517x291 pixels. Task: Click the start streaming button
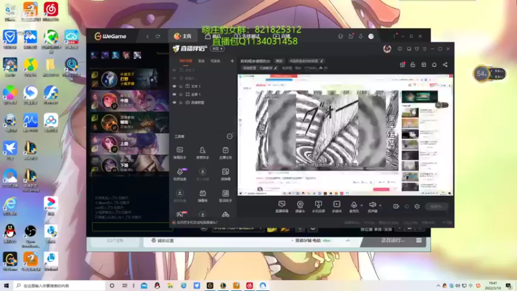[437, 206]
